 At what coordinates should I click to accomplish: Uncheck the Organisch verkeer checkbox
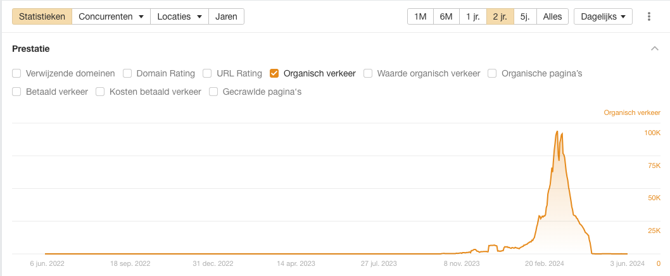274,73
